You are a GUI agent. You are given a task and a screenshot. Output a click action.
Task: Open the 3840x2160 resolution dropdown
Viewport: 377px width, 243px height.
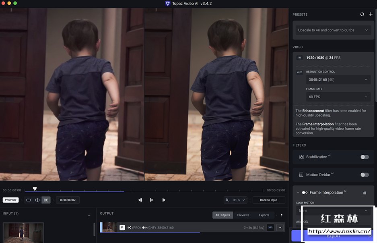pos(338,80)
